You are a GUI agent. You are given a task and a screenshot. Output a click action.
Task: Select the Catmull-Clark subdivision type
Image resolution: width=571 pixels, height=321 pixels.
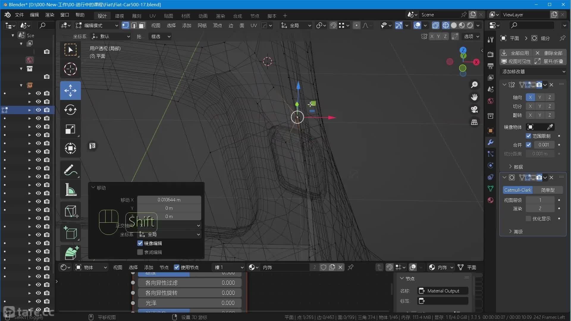517,190
